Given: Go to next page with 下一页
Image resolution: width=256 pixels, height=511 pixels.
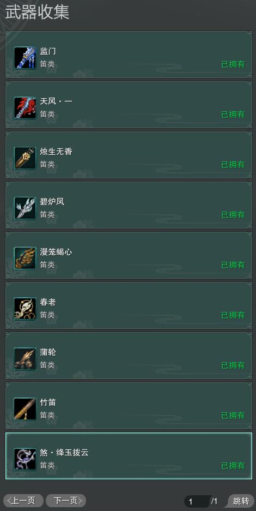Looking at the screenshot, I should 66,501.
